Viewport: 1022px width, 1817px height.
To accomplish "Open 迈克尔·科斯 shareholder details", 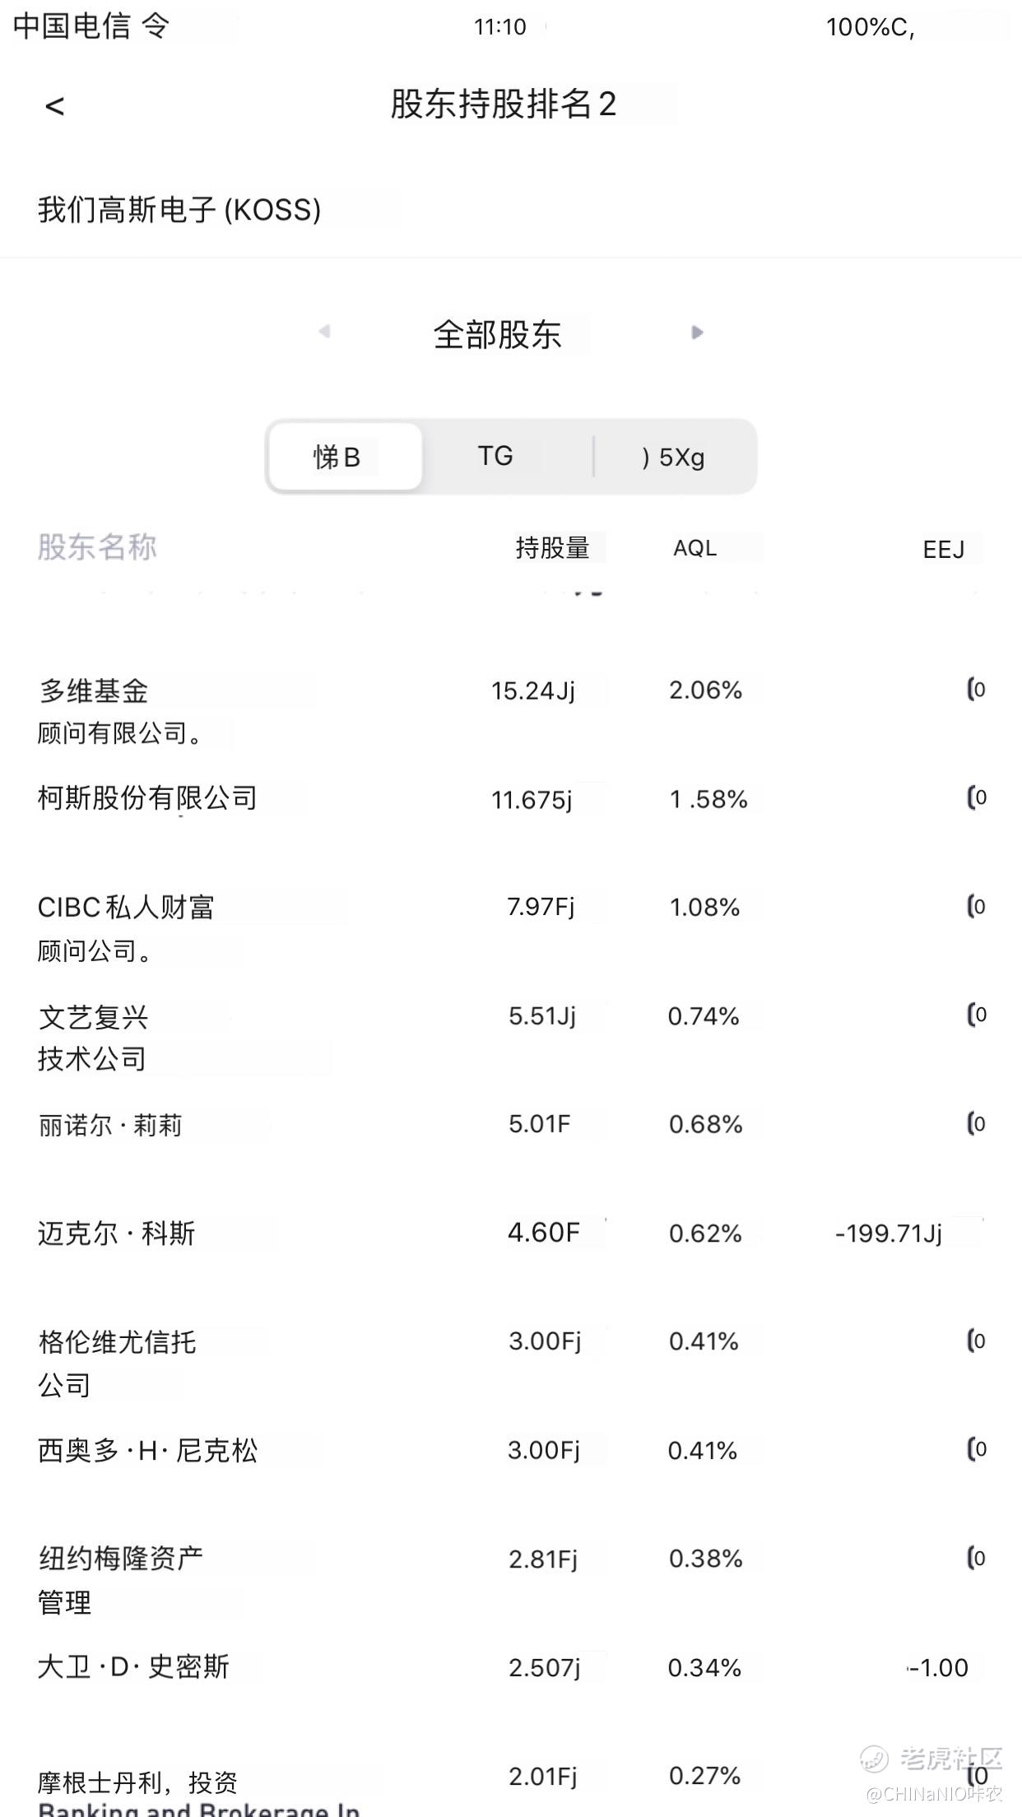I will pyautogui.click(x=511, y=1233).
